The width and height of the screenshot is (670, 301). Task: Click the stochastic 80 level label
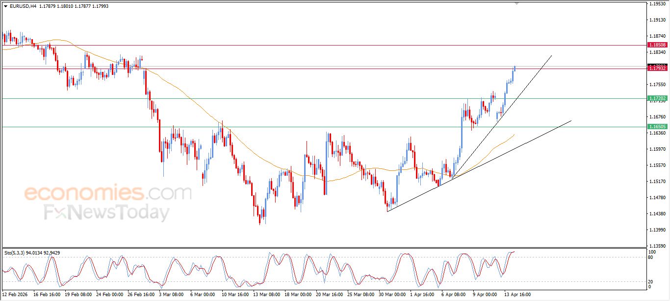[x=651, y=257]
